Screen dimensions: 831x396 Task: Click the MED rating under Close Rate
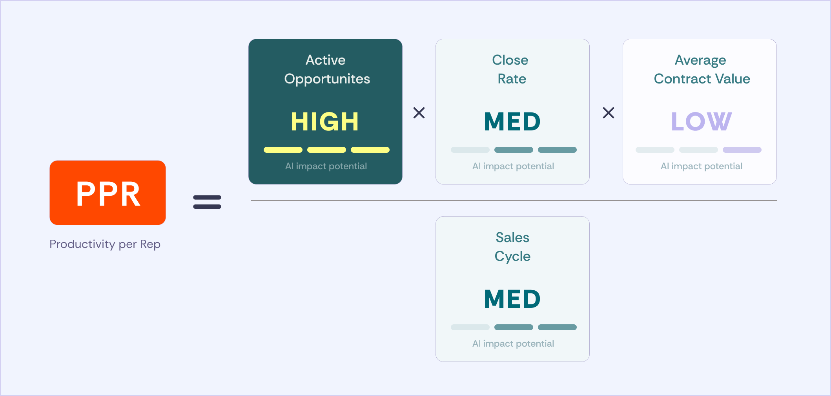(x=512, y=121)
